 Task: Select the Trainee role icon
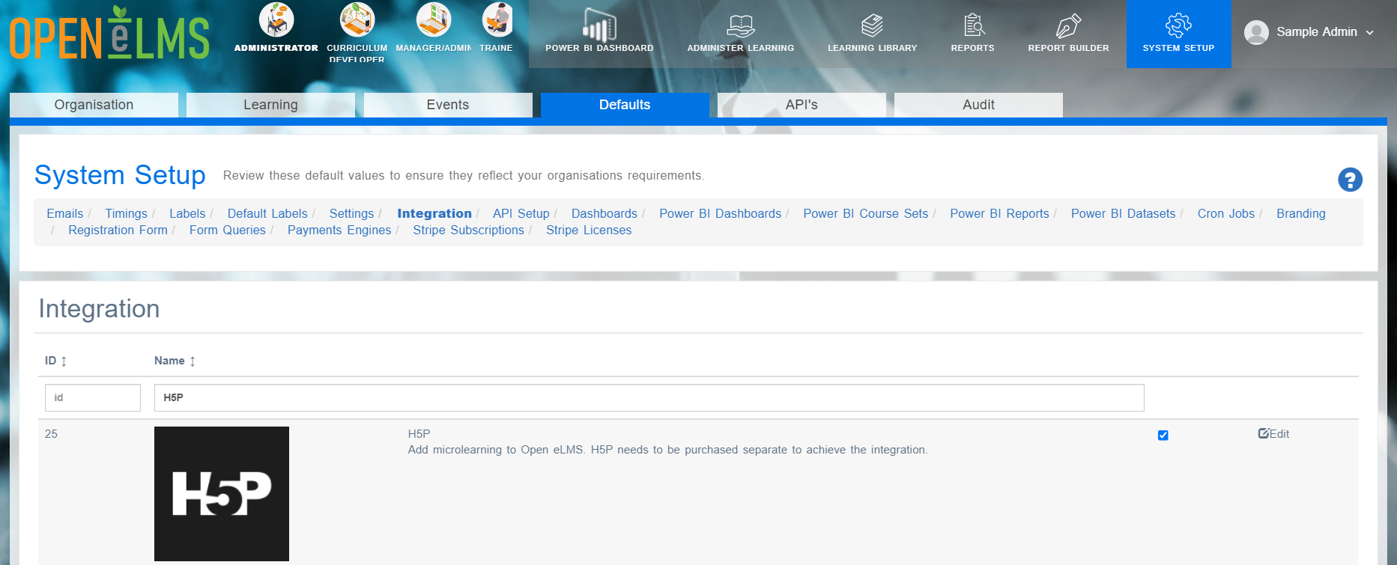pos(497,19)
